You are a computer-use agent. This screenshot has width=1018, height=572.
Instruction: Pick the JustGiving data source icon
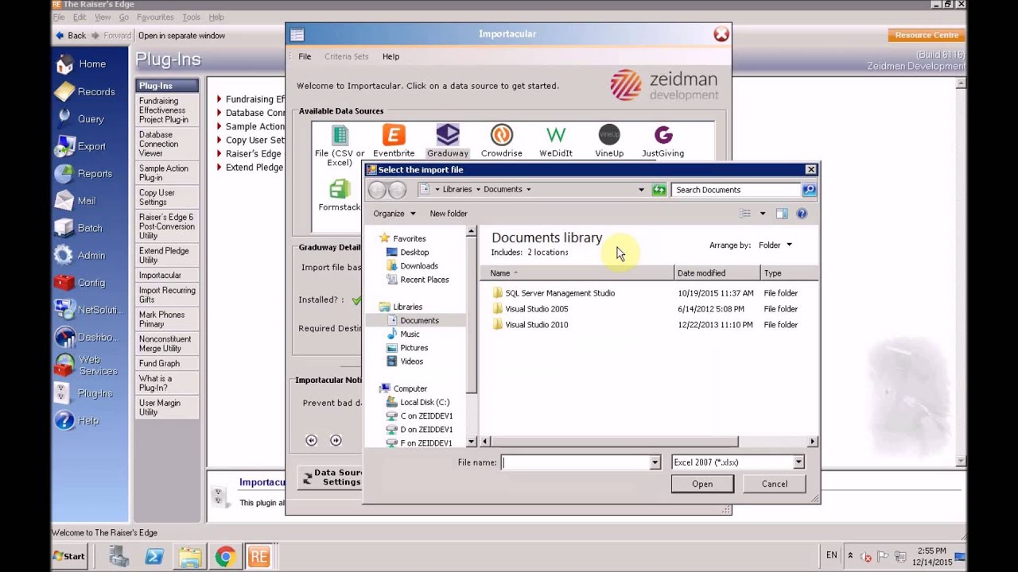[663, 135]
